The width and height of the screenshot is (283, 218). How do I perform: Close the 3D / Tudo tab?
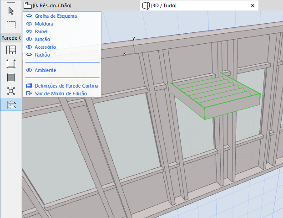coord(252,5)
